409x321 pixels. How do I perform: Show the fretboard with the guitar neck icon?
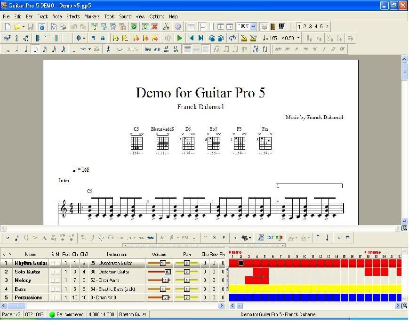click(273, 27)
